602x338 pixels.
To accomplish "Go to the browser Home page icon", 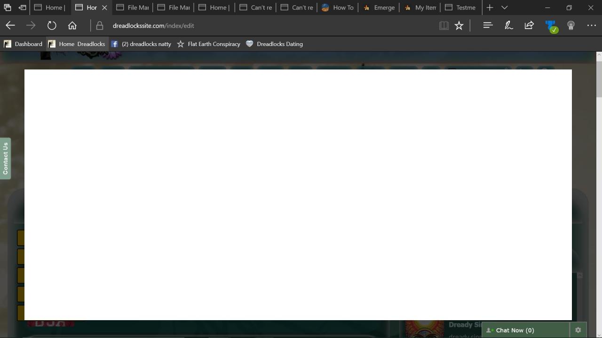I will click(72, 26).
